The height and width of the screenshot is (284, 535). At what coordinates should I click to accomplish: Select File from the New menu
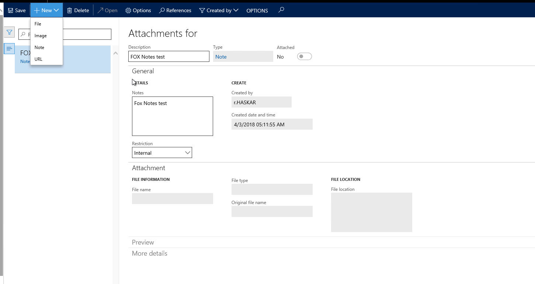coord(38,24)
